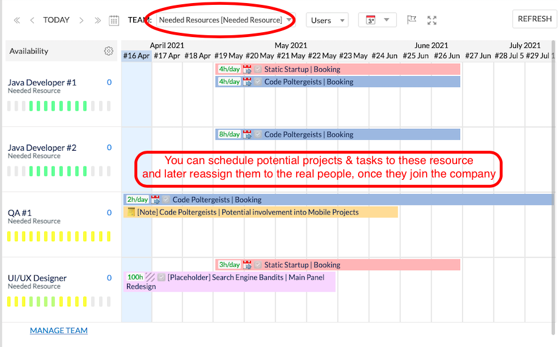
Task: Select the #19 May week column header
Action: click(229, 56)
